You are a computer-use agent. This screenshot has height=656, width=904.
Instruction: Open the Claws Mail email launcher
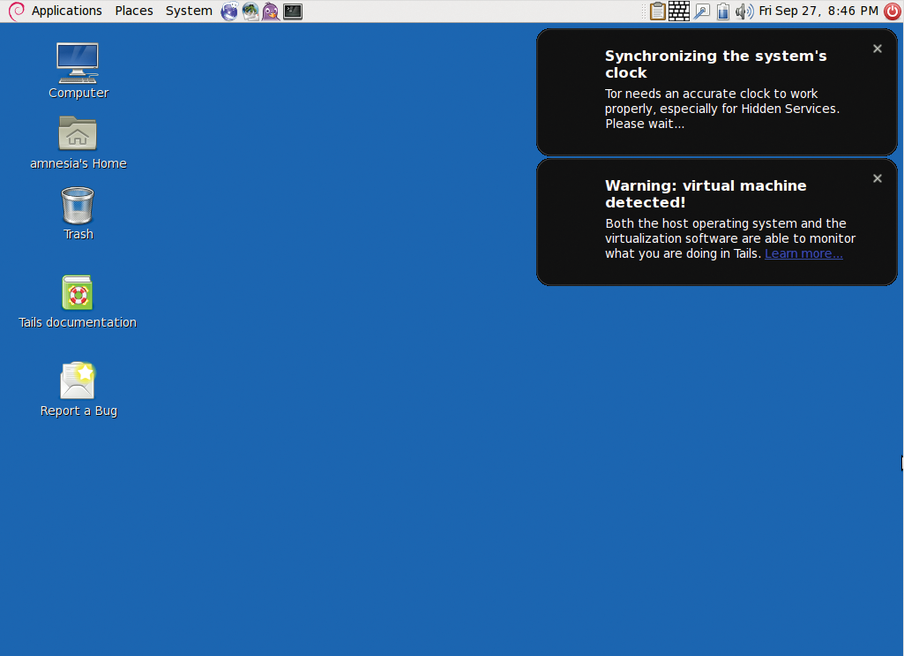tap(250, 11)
